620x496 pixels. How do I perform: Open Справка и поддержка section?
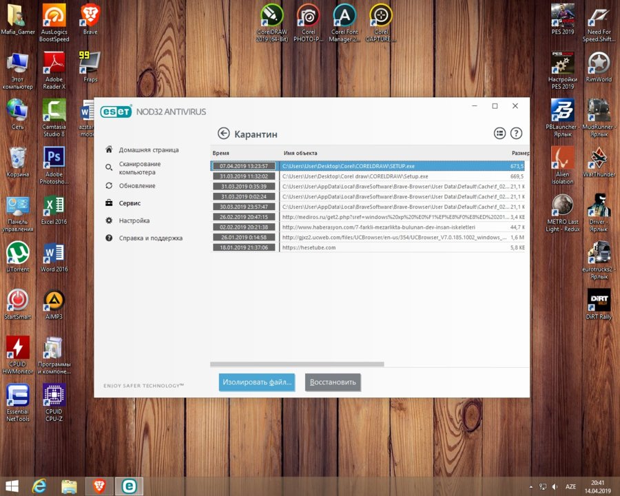tap(150, 238)
